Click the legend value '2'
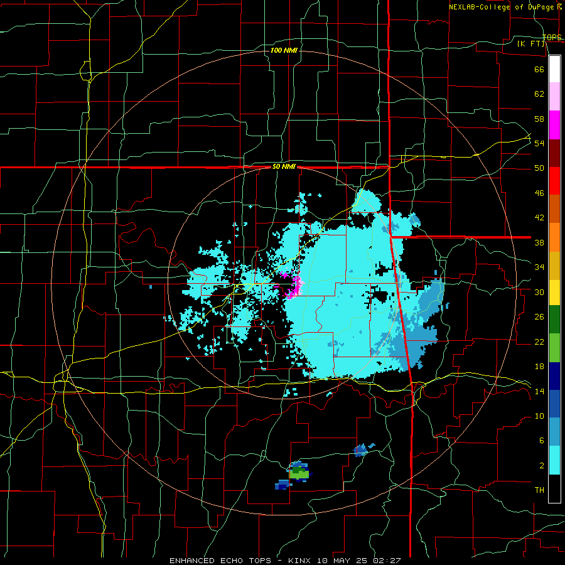This screenshot has height=565, width=565. pos(542,466)
